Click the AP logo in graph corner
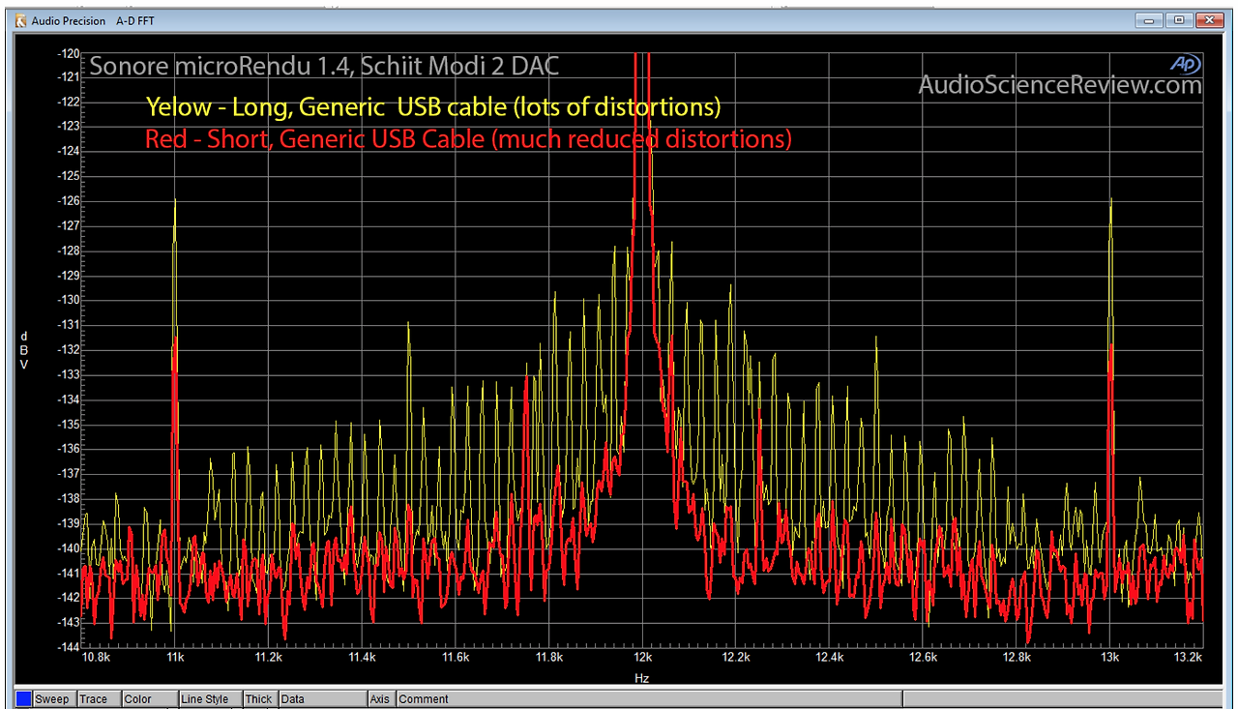 [1184, 64]
